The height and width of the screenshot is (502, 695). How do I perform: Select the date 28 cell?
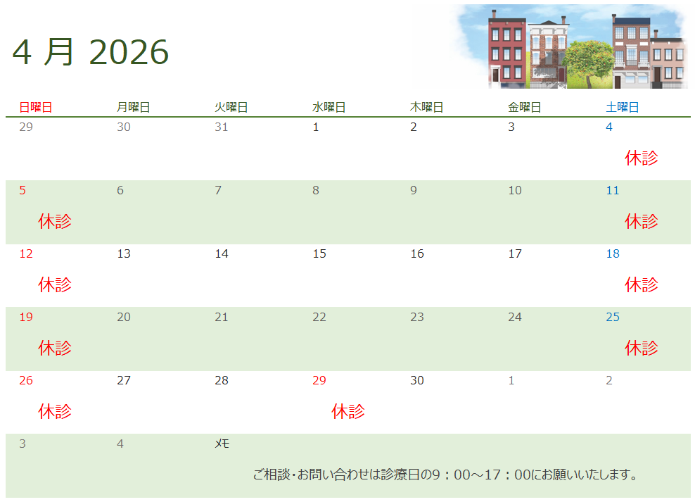[x=222, y=381]
